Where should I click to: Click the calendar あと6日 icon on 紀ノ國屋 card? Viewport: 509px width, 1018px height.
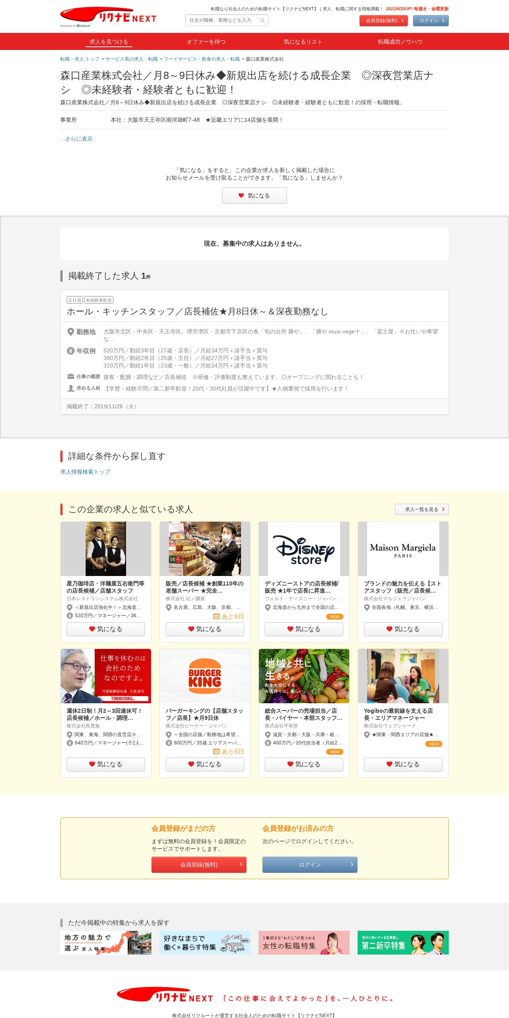point(216,616)
